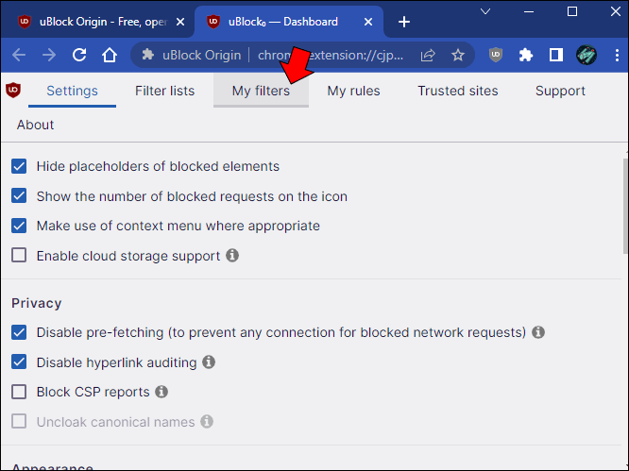
Task: Show info for cloud storage support
Action: [232, 255]
